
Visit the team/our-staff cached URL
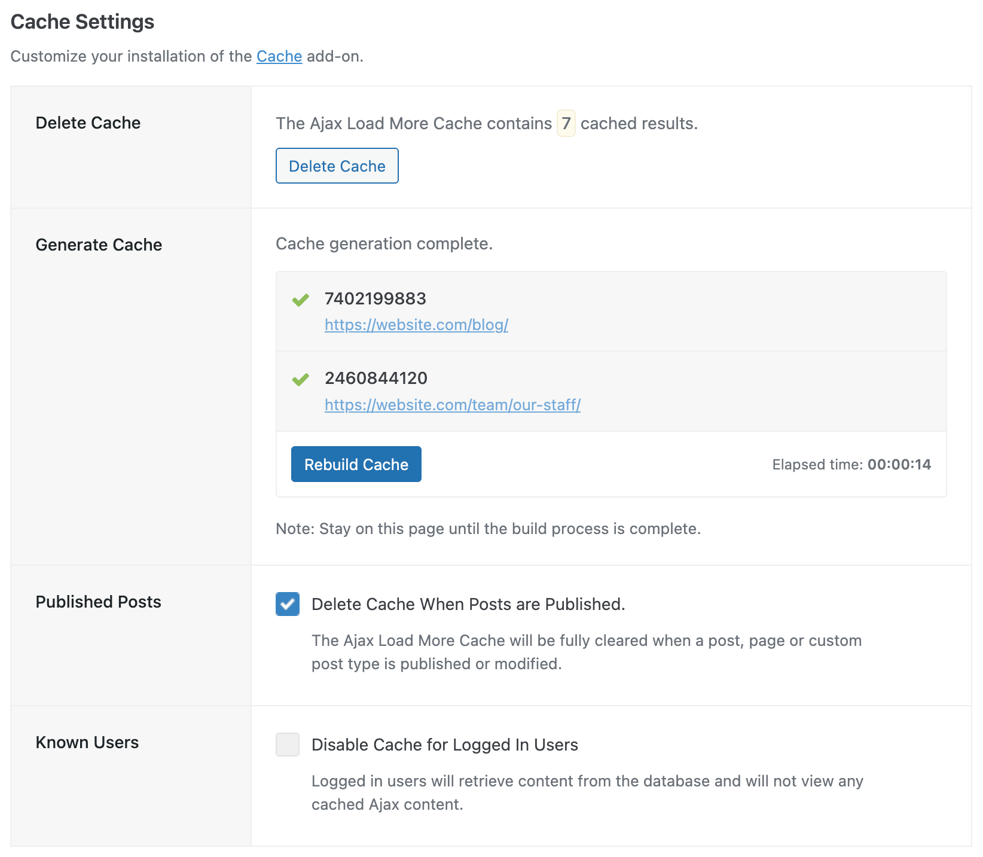click(x=452, y=405)
